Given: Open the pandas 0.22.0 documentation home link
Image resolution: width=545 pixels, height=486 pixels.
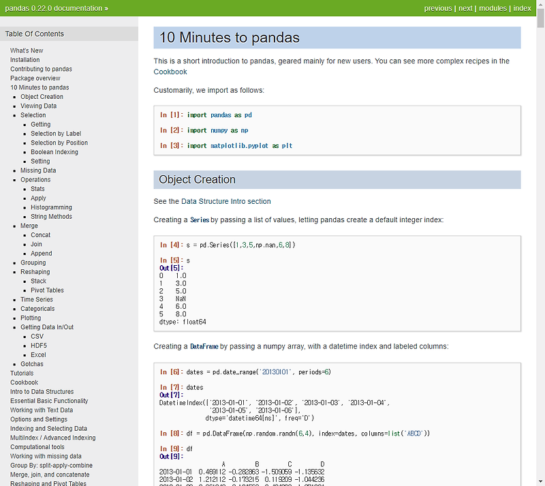Looking at the screenshot, I should 54,8.
